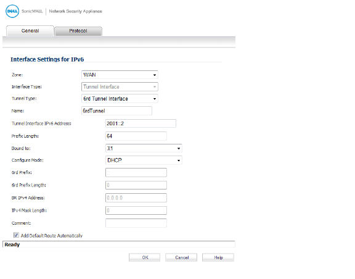
Task: Click the BR IPv4 Address field
Action: coord(136,198)
